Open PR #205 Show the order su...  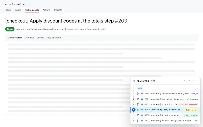162,115
